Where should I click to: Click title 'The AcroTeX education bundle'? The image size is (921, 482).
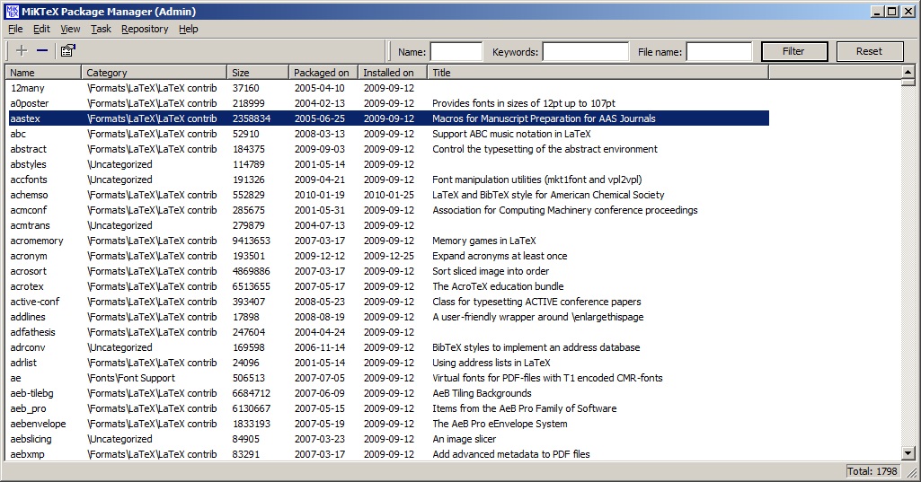pyautogui.click(x=498, y=286)
